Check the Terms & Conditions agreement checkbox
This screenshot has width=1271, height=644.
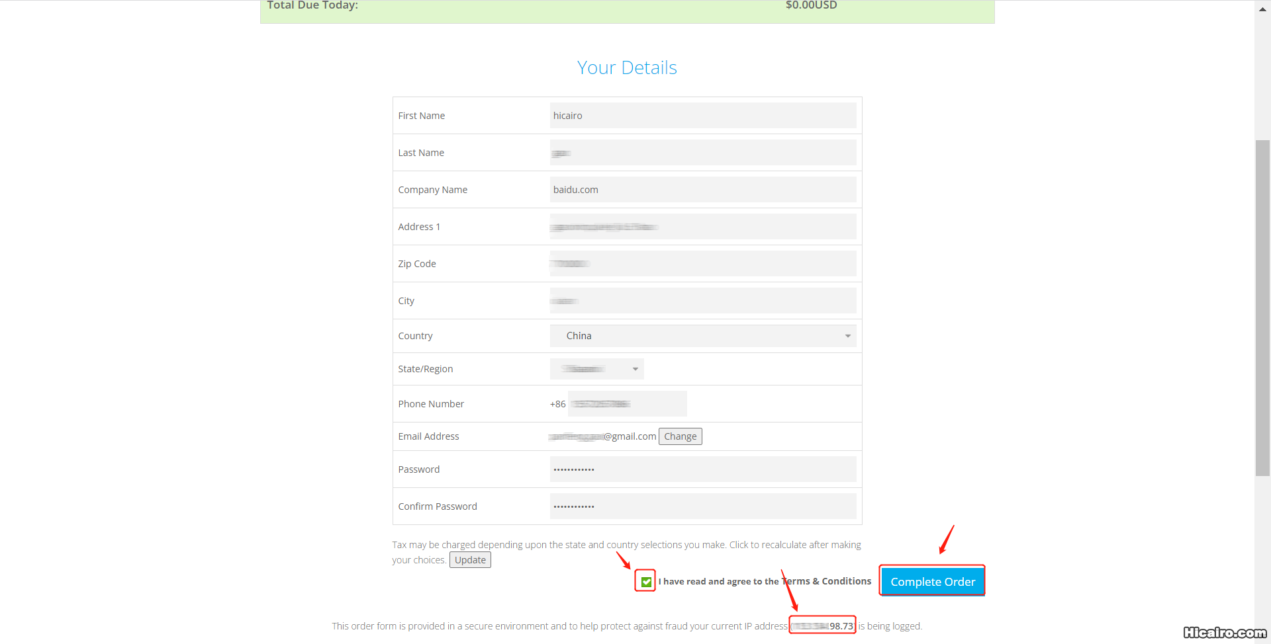click(646, 582)
